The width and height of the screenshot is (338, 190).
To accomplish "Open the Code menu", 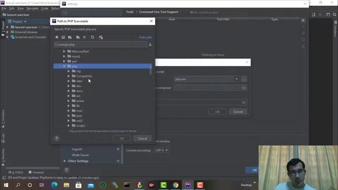I will [x=45, y=8].
